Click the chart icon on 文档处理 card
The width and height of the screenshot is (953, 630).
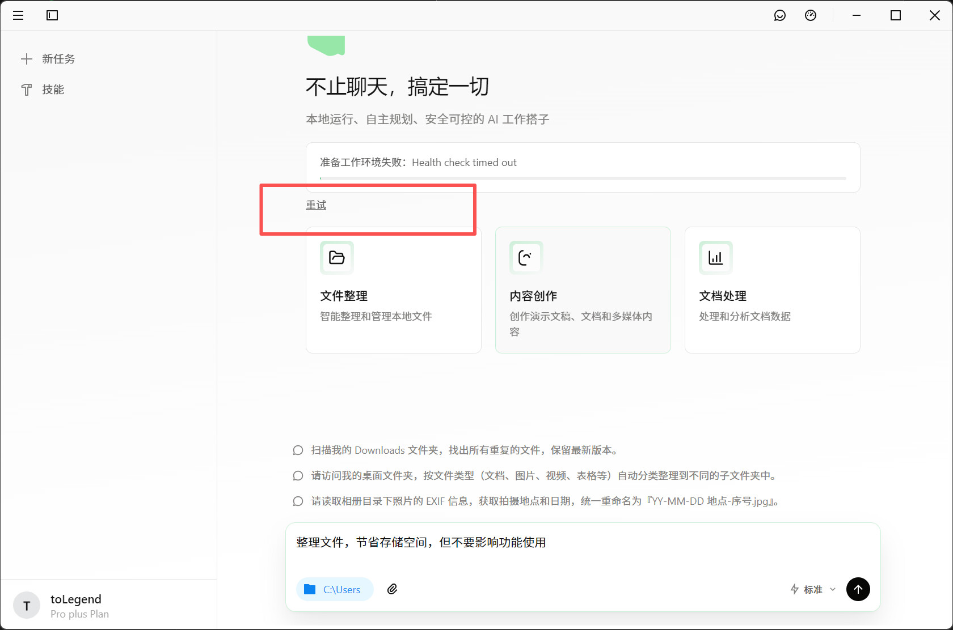[716, 258]
